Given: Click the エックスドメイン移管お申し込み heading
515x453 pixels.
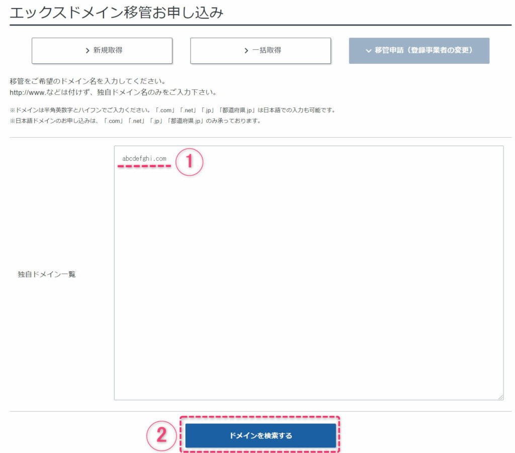Looking at the screenshot, I should (x=117, y=13).
